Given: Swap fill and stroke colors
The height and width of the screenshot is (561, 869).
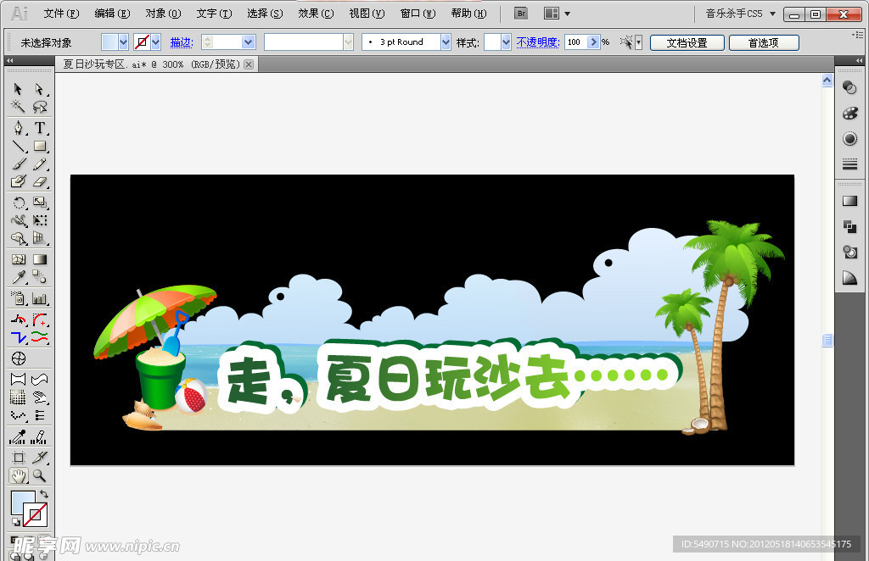Looking at the screenshot, I should [x=44, y=494].
